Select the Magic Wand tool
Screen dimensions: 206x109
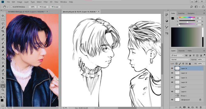[3, 27]
